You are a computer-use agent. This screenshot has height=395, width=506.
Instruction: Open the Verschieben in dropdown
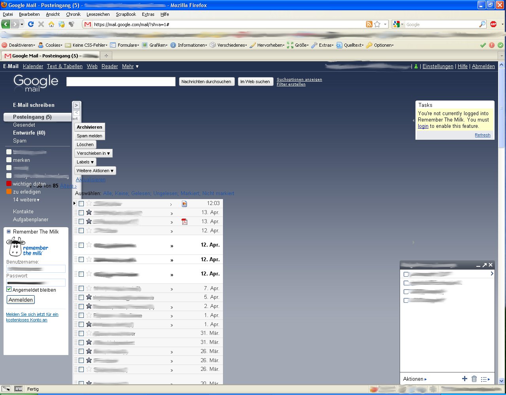[94, 153]
